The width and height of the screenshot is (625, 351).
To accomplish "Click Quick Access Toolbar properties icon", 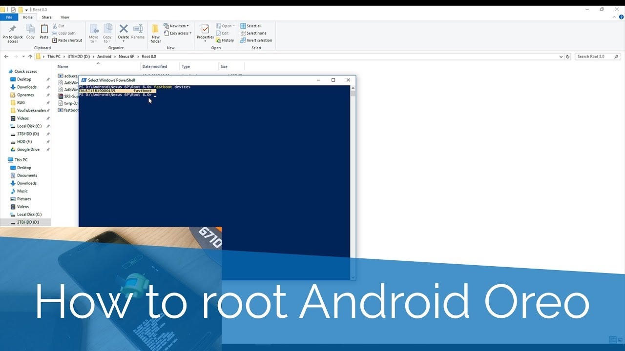I will 13,9.
